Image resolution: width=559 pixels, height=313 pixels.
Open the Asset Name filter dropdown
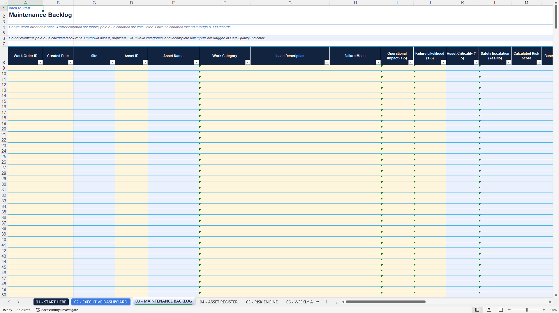click(196, 62)
